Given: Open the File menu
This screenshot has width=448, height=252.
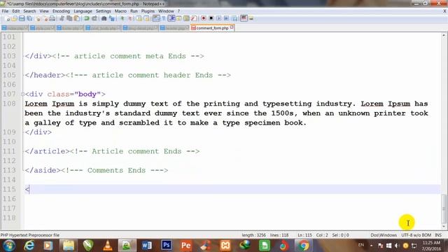Looking at the screenshot, I should coord(5,11).
